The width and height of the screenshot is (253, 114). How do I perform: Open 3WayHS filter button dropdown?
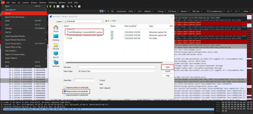pyautogui.click(x=153, y=11)
